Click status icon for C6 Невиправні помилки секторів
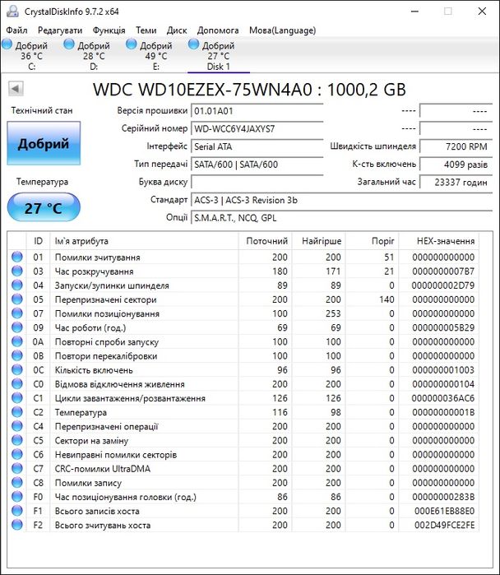Viewport: 500px width, 575px height. 17,454
